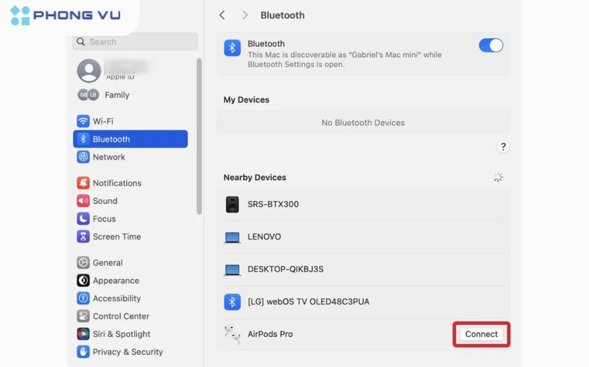Screen dimensions: 589x367
Task: Click the Siri & Spotlight icon
Action: coord(84,334)
